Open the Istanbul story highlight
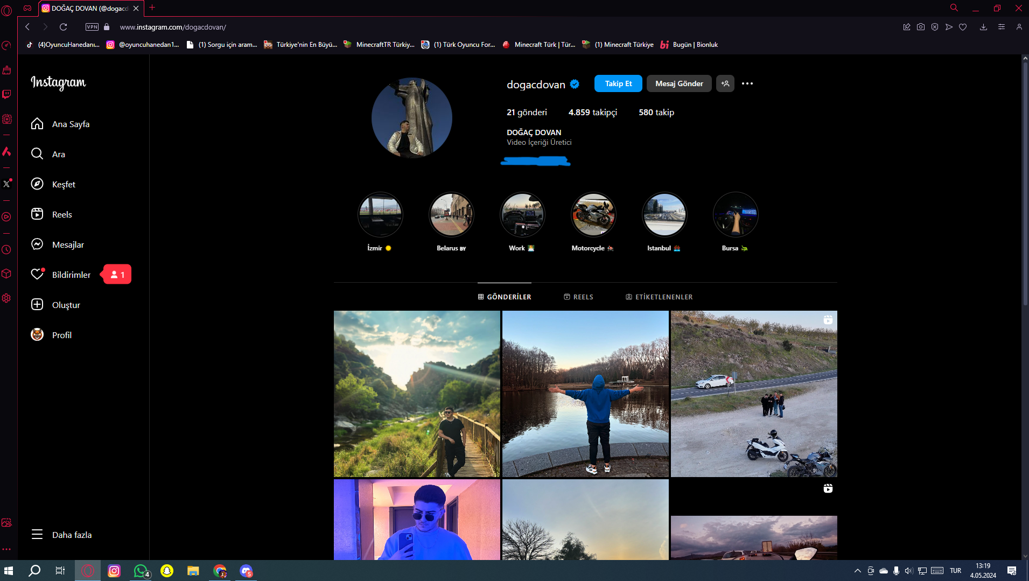This screenshot has width=1029, height=581. [x=664, y=215]
